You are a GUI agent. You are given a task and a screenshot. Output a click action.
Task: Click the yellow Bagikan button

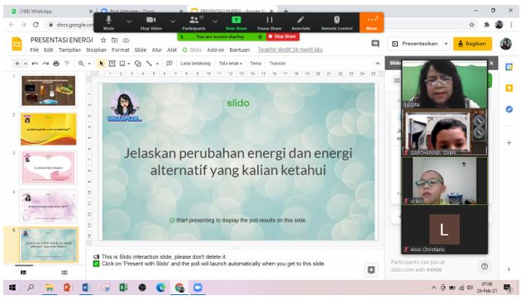coord(472,44)
